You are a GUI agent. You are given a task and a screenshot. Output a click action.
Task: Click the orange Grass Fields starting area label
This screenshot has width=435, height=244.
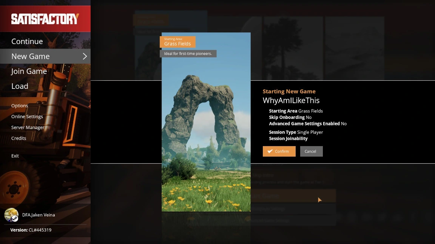click(x=177, y=42)
